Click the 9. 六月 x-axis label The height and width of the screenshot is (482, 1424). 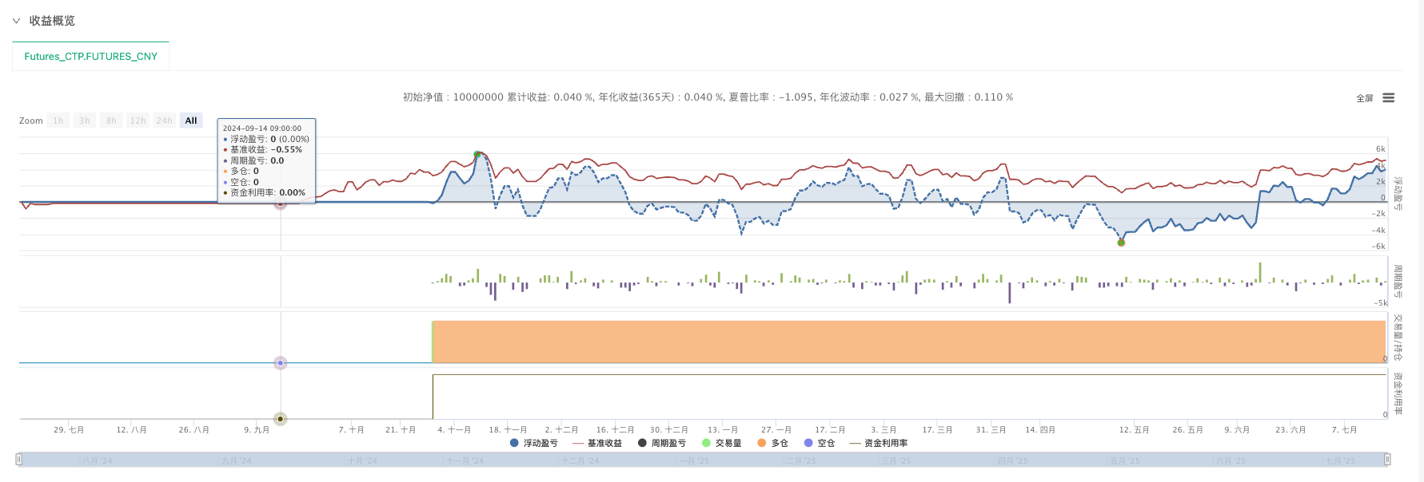pyautogui.click(x=1237, y=430)
